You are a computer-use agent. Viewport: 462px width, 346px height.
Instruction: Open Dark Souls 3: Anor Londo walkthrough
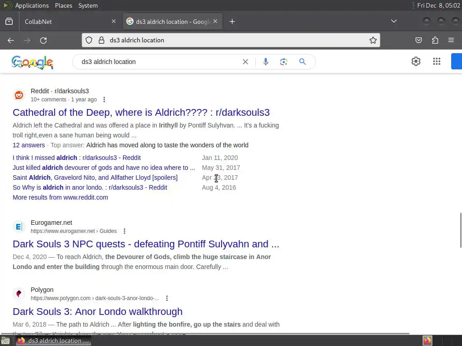point(97,312)
